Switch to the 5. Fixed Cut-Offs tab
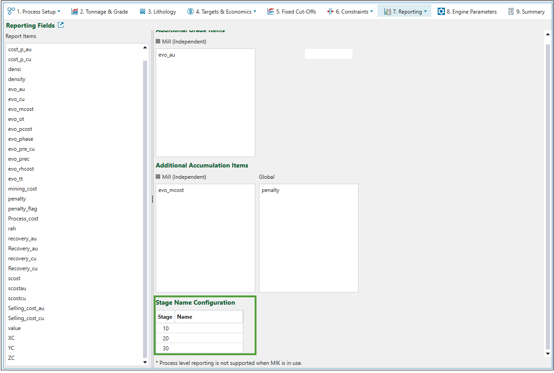 tap(291, 11)
